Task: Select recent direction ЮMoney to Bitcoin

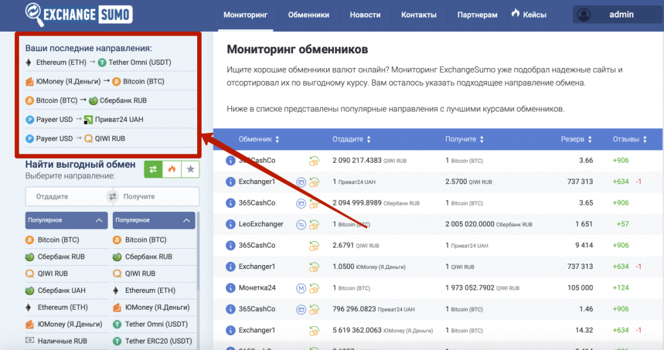Action: click(x=95, y=81)
